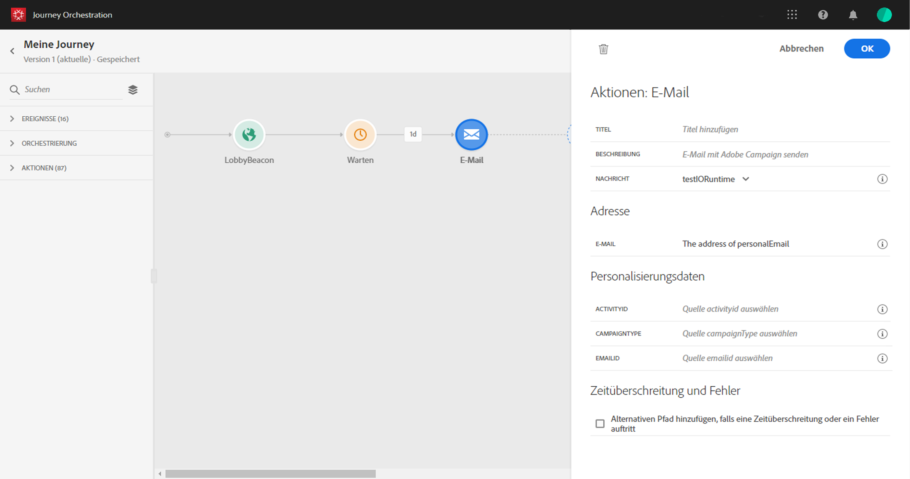Click the Abbrechen button

(x=801, y=49)
